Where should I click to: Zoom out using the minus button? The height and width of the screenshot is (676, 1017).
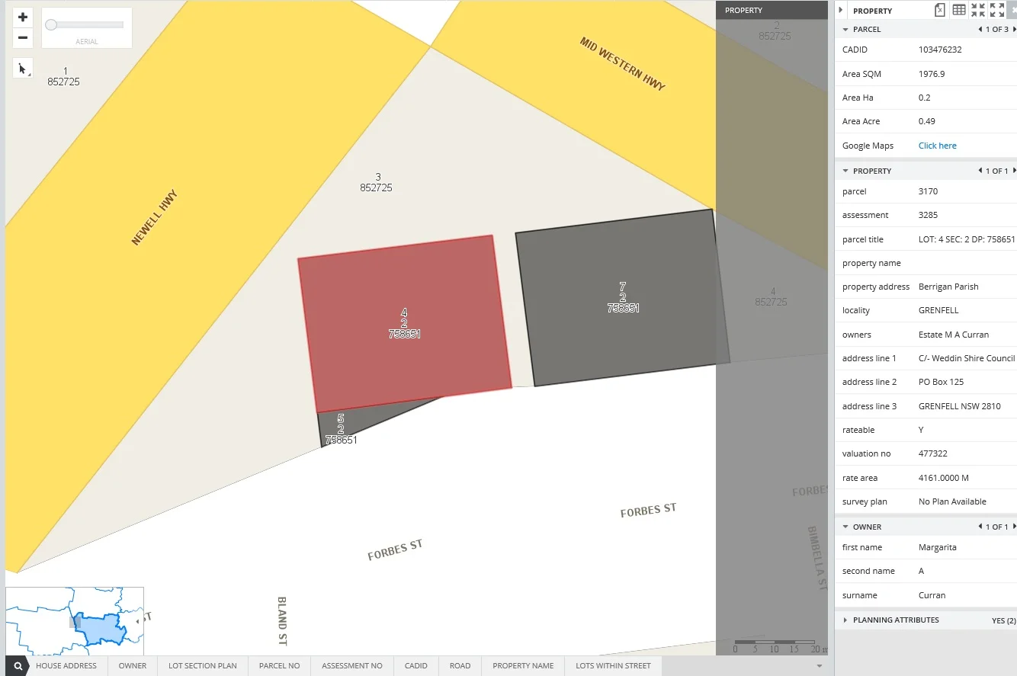[x=23, y=38]
